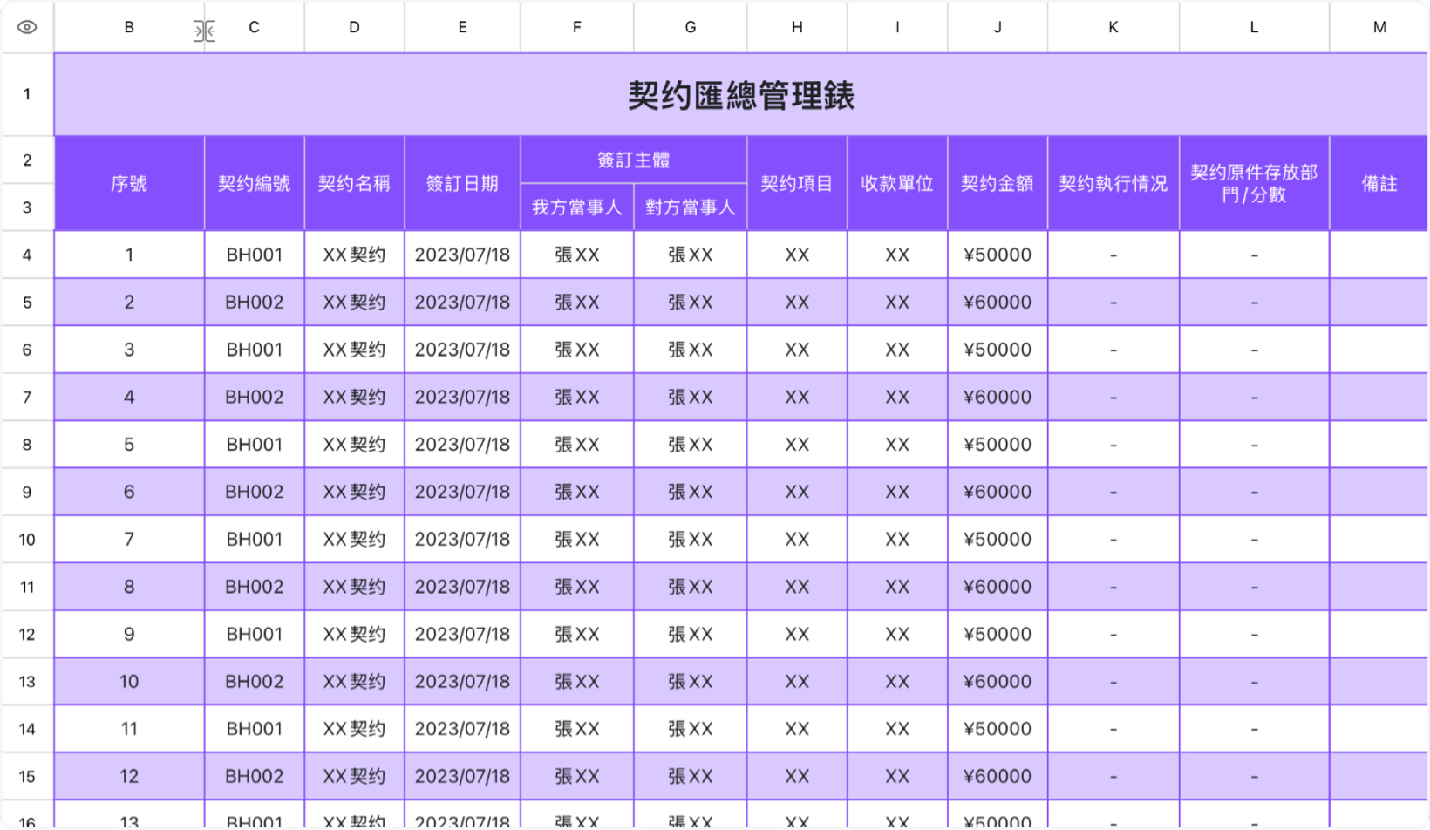Viewport: 1430px width, 830px height.
Task: Select row 4 header
Action: pos(27,255)
